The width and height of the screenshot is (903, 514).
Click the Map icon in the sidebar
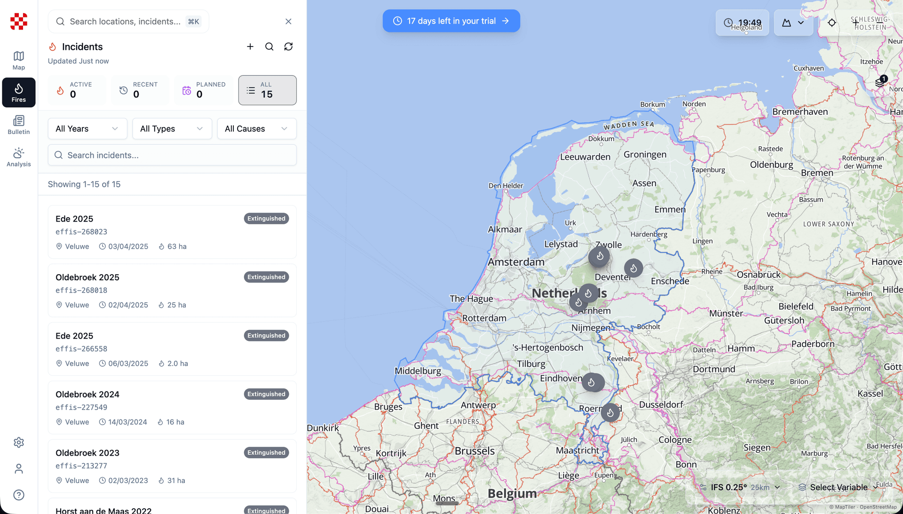click(19, 60)
